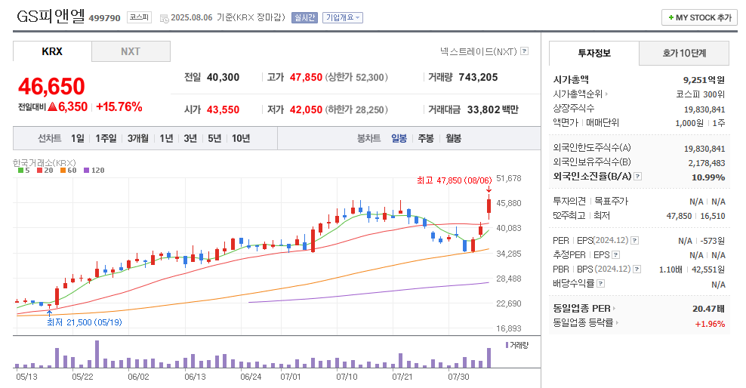Click the help icon next to 배당수익률
Viewport: 746px width, 388px height.
point(601,283)
